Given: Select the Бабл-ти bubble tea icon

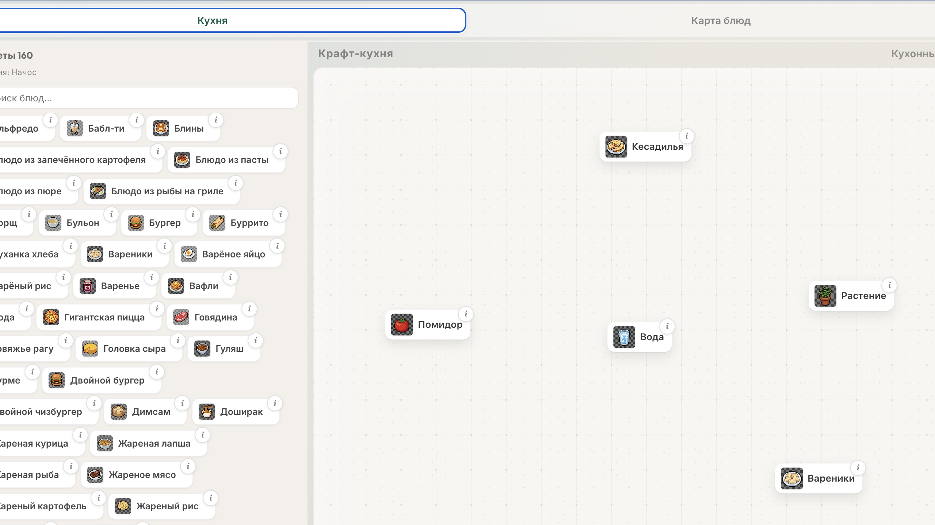Looking at the screenshot, I should click(75, 128).
